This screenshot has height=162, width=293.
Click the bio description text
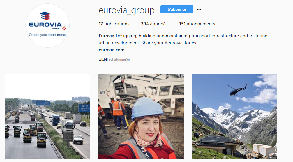coord(183,39)
